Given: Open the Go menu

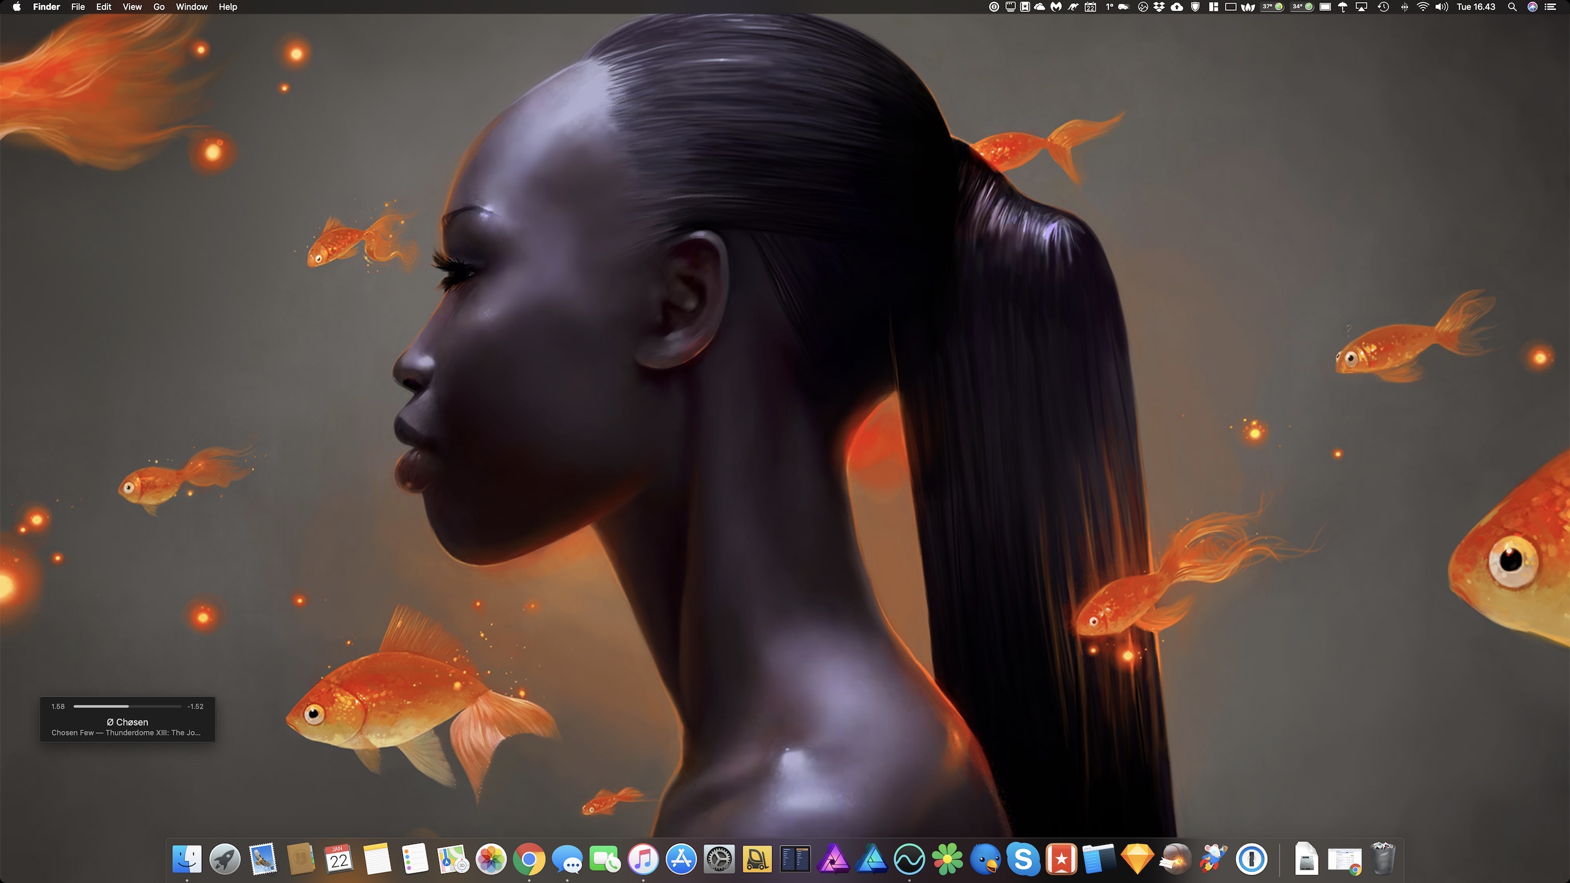Looking at the screenshot, I should (159, 7).
